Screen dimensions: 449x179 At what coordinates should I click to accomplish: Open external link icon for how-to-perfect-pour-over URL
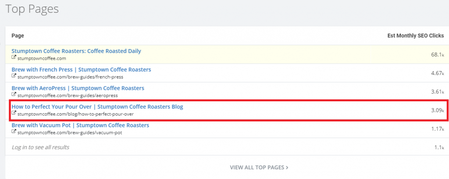[14, 113]
